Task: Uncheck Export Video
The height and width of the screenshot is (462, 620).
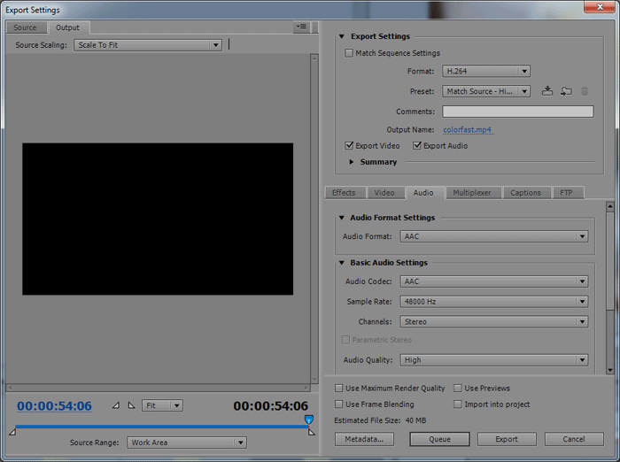Action: coord(349,145)
